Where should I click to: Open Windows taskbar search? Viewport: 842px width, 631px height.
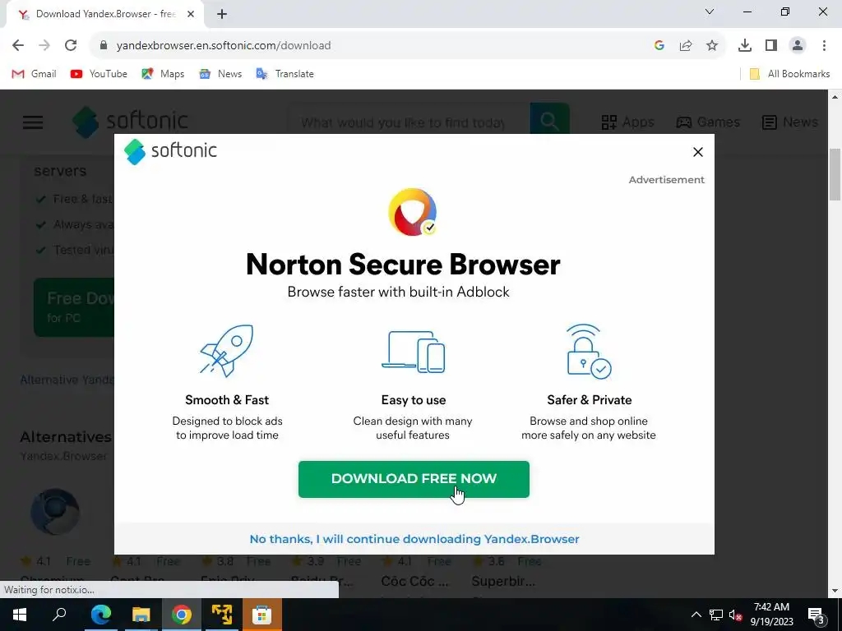tap(59, 615)
